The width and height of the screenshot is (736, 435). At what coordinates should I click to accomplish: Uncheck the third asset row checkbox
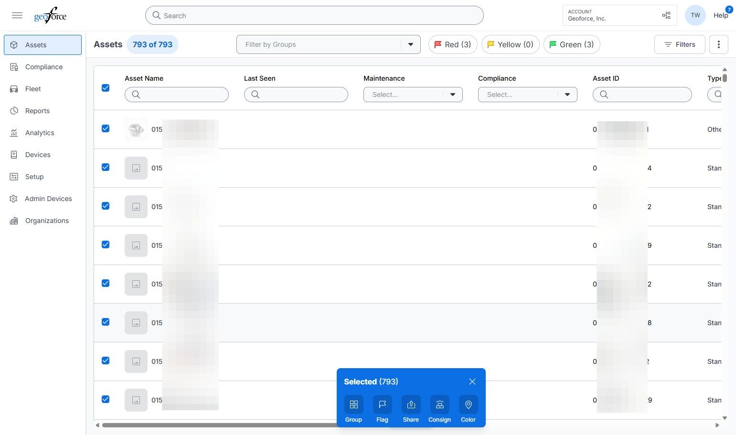(106, 206)
